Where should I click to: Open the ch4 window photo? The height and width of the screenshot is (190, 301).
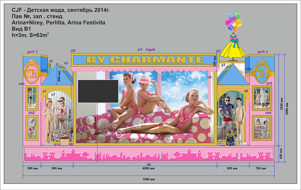pyautogui.click(x=262, y=127)
